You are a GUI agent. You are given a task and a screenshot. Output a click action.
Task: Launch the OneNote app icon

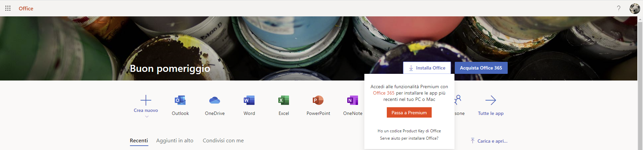(x=353, y=100)
